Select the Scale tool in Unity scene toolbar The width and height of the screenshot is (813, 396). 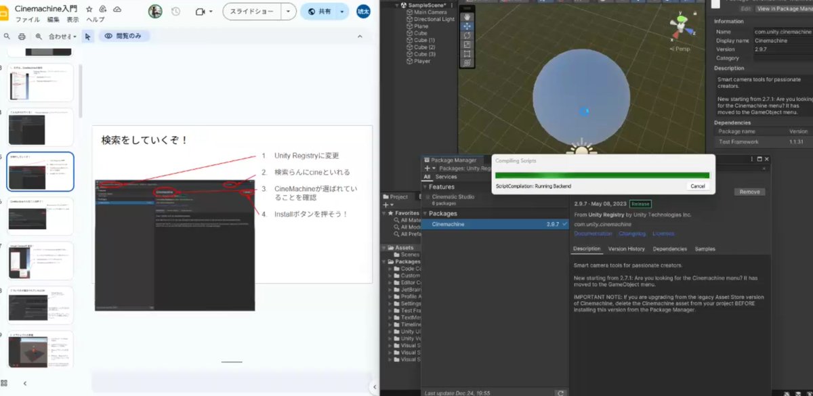pyautogui.click(x=467, y=44)
